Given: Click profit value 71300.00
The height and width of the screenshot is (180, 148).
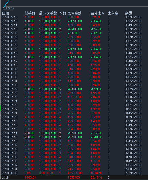Looking at the screenshot, I should [x=74, y=93].
